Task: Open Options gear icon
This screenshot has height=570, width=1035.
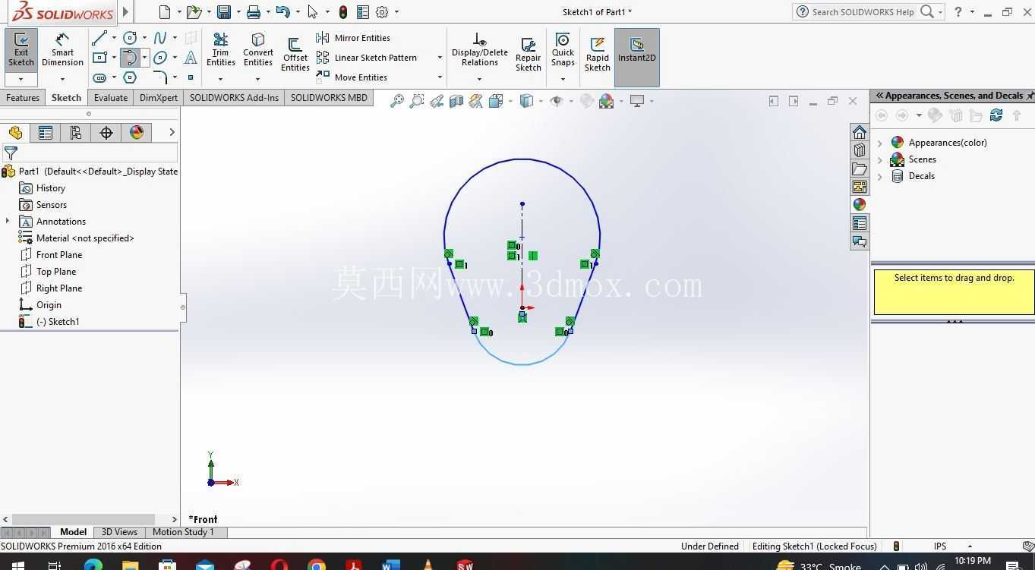Action: click(382, 12)
